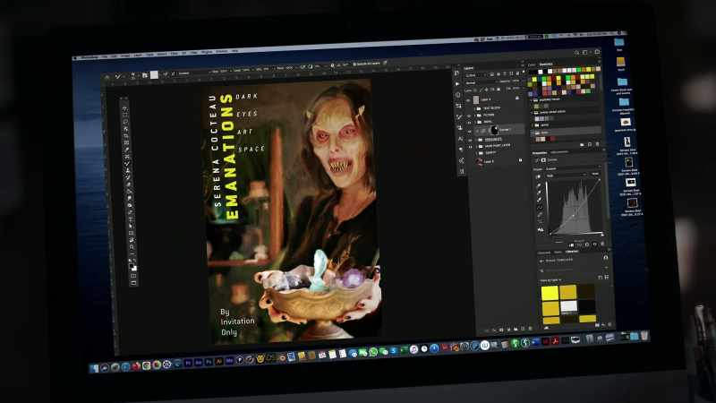Open Finder in the macOS dock

pos(94,368)
